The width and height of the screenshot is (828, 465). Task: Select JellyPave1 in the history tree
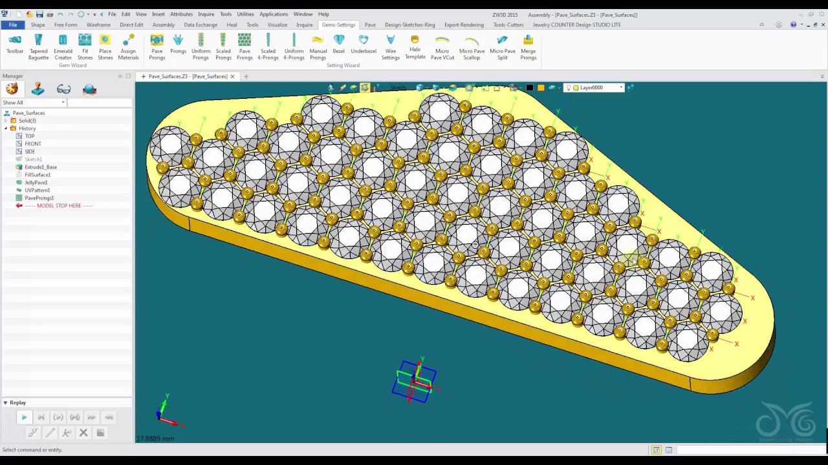tap(36, 183)
